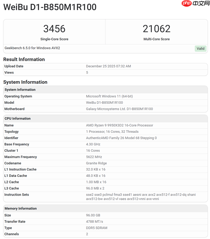Image resolution: width=210 pixels, height=239 pixels.
Task: Click the Base Frequency value 4.30 GHz
Action: coord(93,144)
